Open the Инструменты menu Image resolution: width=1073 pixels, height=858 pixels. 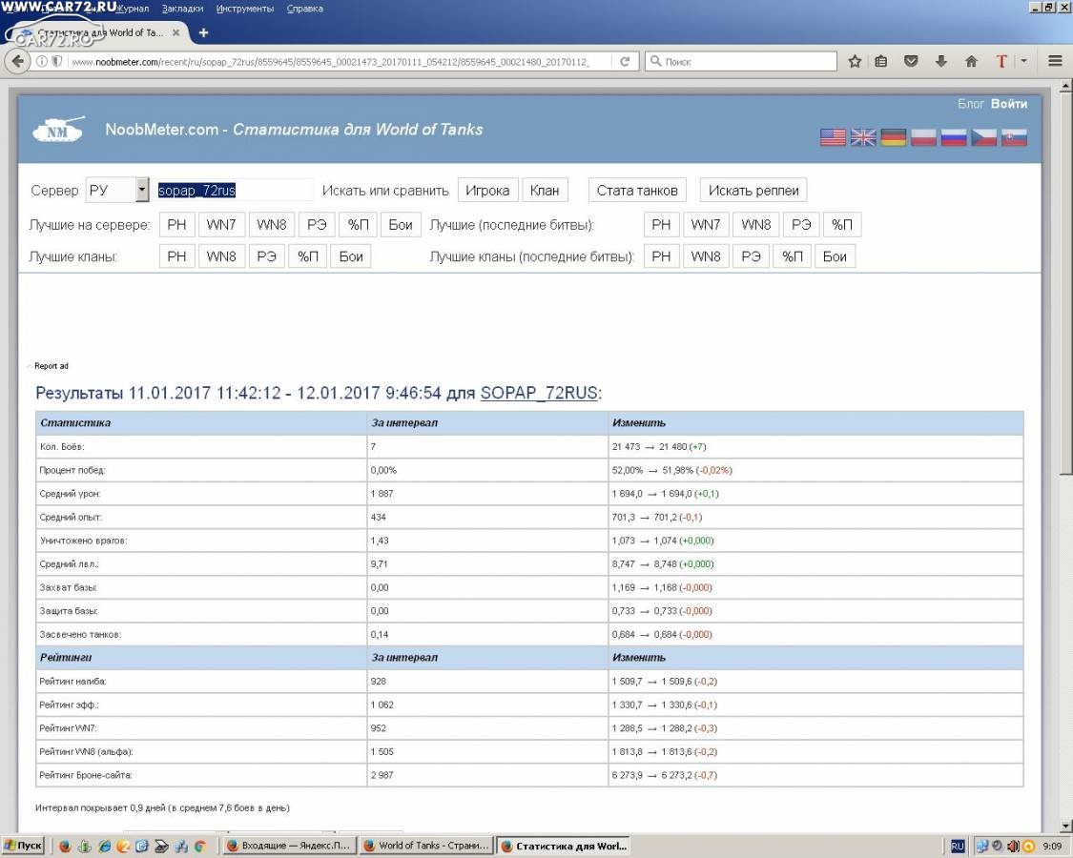[244, 9]
